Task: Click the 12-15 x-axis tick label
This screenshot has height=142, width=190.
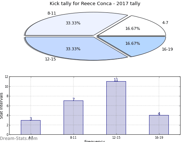Action: click(x=116, y=138)
